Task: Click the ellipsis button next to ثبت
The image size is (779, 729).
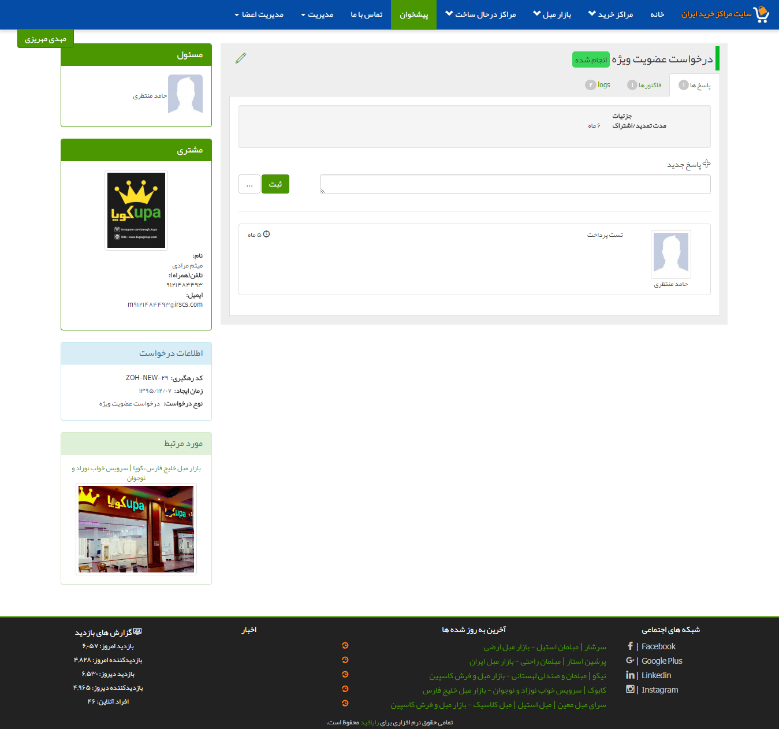Action: coord(249,184)
